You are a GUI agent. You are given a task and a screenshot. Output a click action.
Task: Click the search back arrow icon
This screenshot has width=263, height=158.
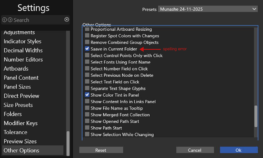coord(5,20)
